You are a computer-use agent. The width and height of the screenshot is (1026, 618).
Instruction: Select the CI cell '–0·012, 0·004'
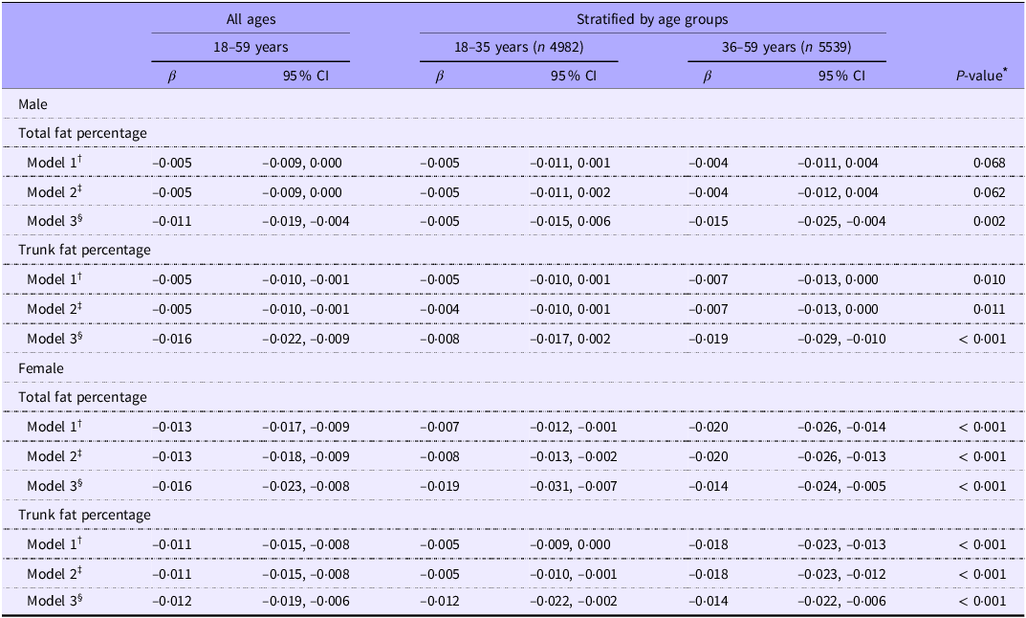pyautogui.click(x=838, y=192)
